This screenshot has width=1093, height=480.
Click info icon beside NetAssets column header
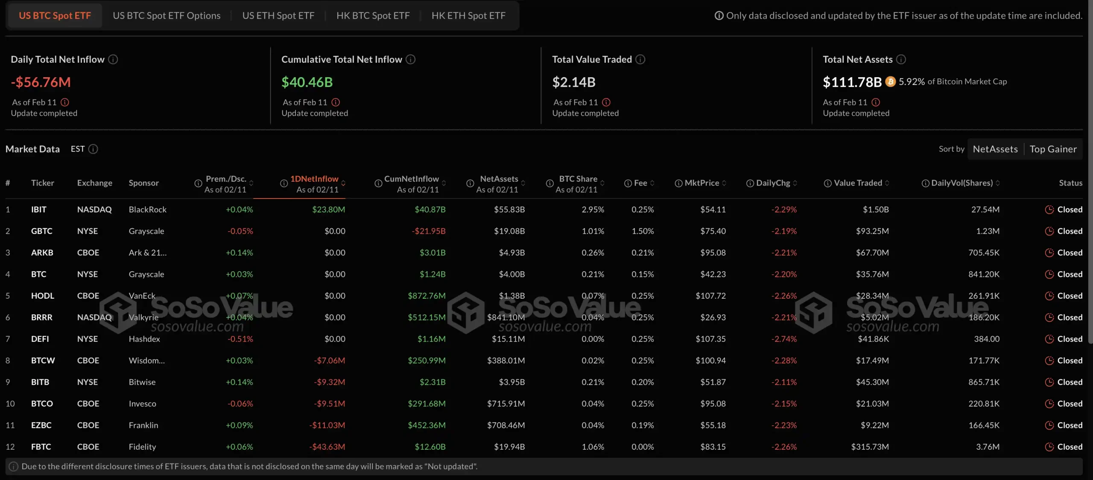470,183
